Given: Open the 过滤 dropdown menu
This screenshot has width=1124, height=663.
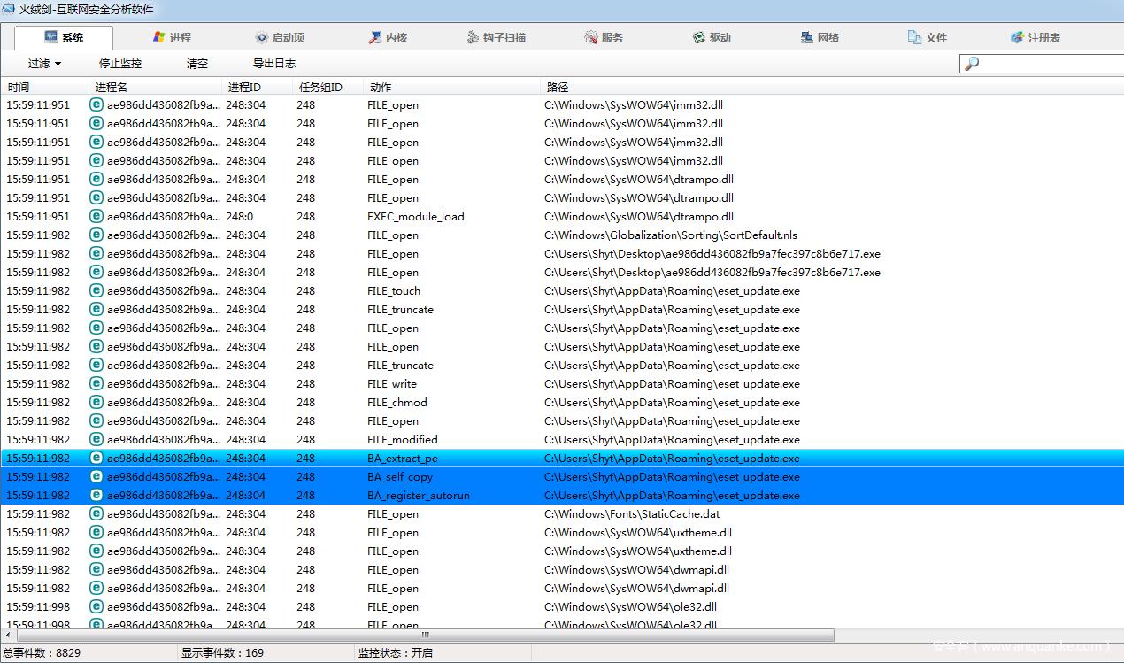Looking at the screenshot, I should [x=44, y=64].
